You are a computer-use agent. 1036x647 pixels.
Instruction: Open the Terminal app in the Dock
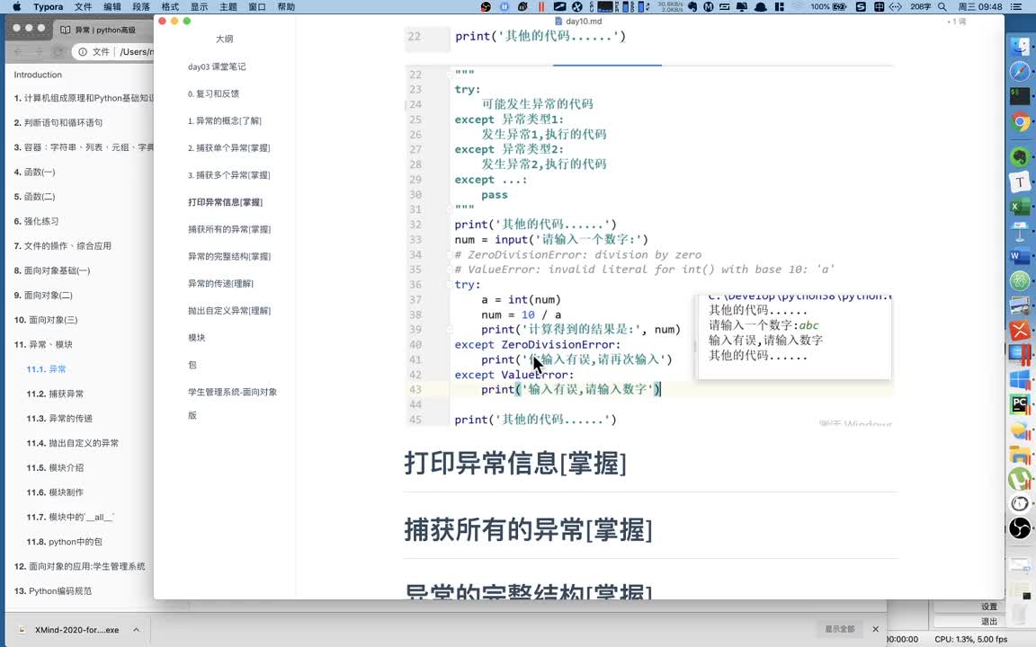1020,96
